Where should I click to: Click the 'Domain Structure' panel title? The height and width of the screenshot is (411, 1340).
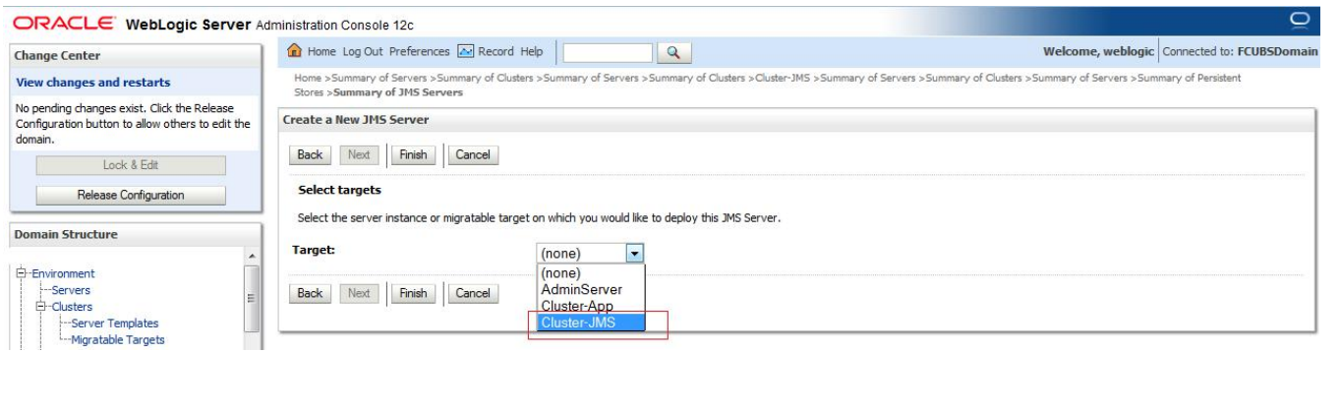[x=66, y=234]
